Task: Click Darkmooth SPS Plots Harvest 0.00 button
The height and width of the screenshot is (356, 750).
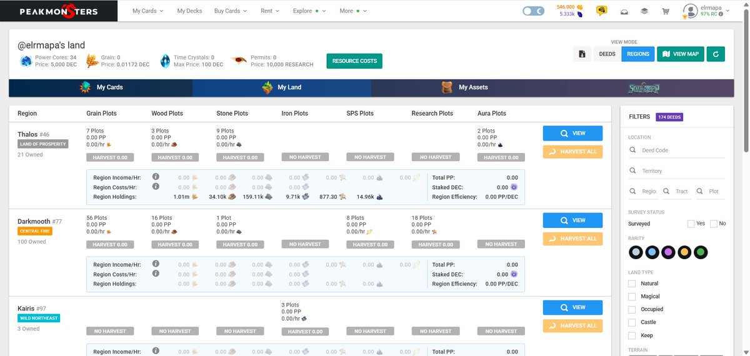Action: click(371, 244)
